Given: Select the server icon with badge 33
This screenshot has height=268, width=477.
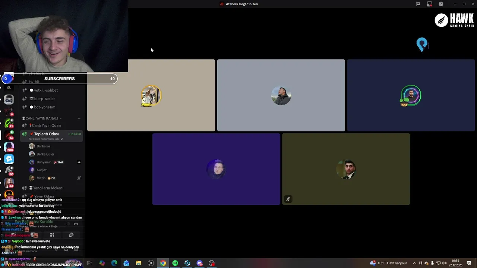Looking at the screenshot, I should coord(9,183).
